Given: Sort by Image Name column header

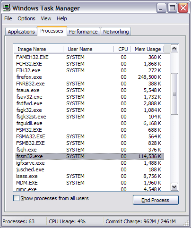Looking at the screenshot, I should [38, 49].
